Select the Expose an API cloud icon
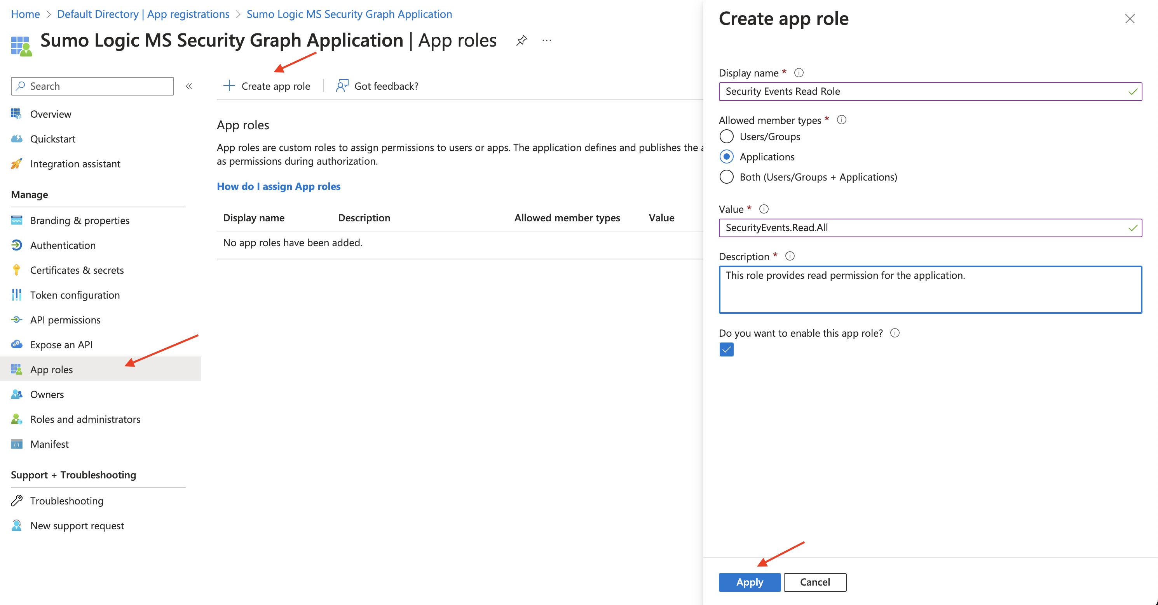 [16, 344]
